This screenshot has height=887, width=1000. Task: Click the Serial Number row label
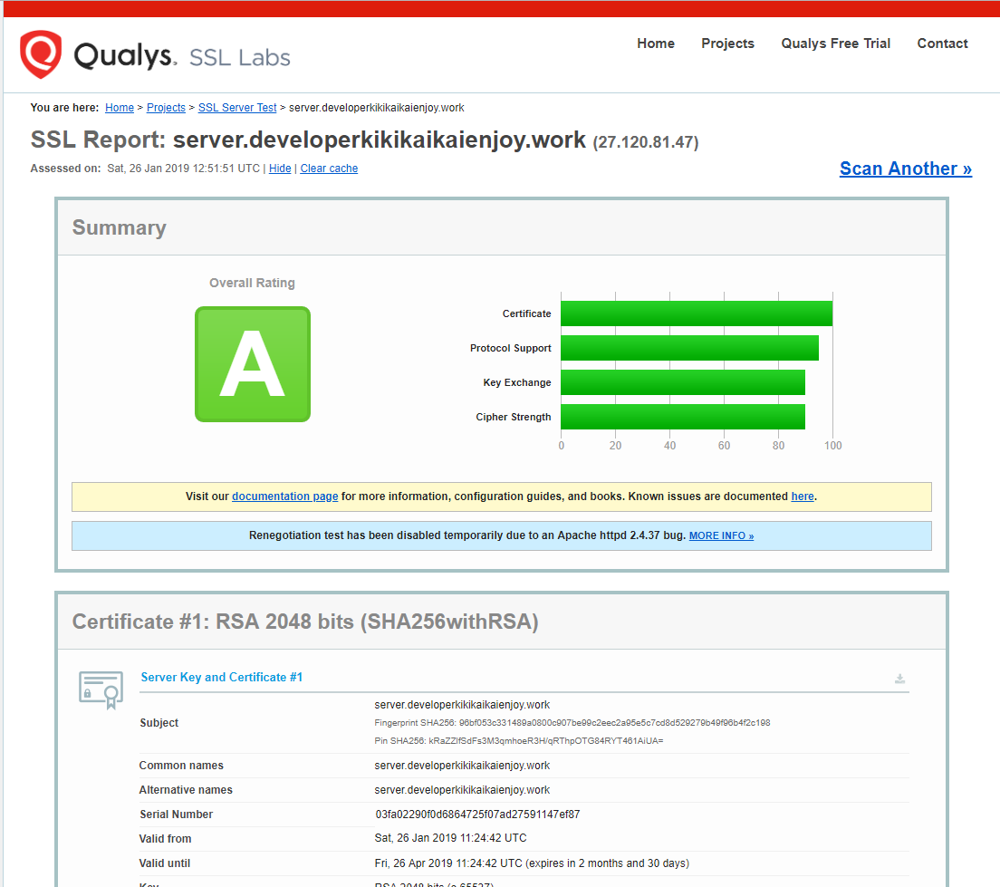pos(176,815)
